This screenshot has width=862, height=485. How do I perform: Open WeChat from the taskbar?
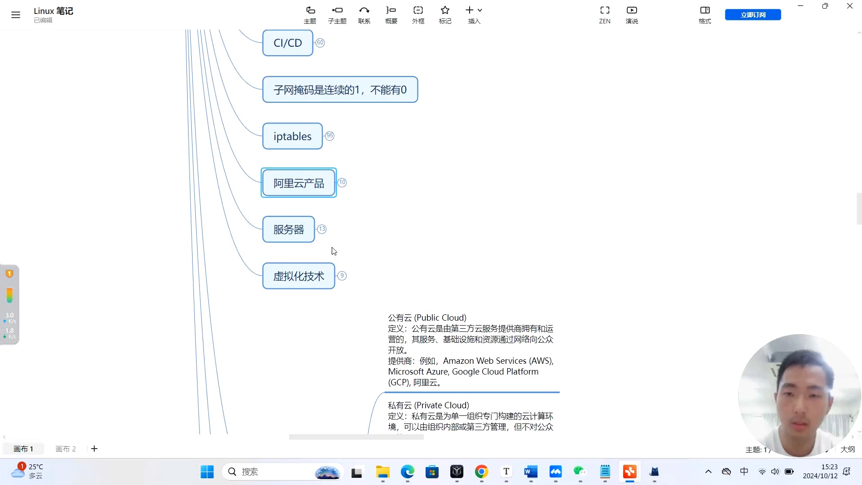580,472
